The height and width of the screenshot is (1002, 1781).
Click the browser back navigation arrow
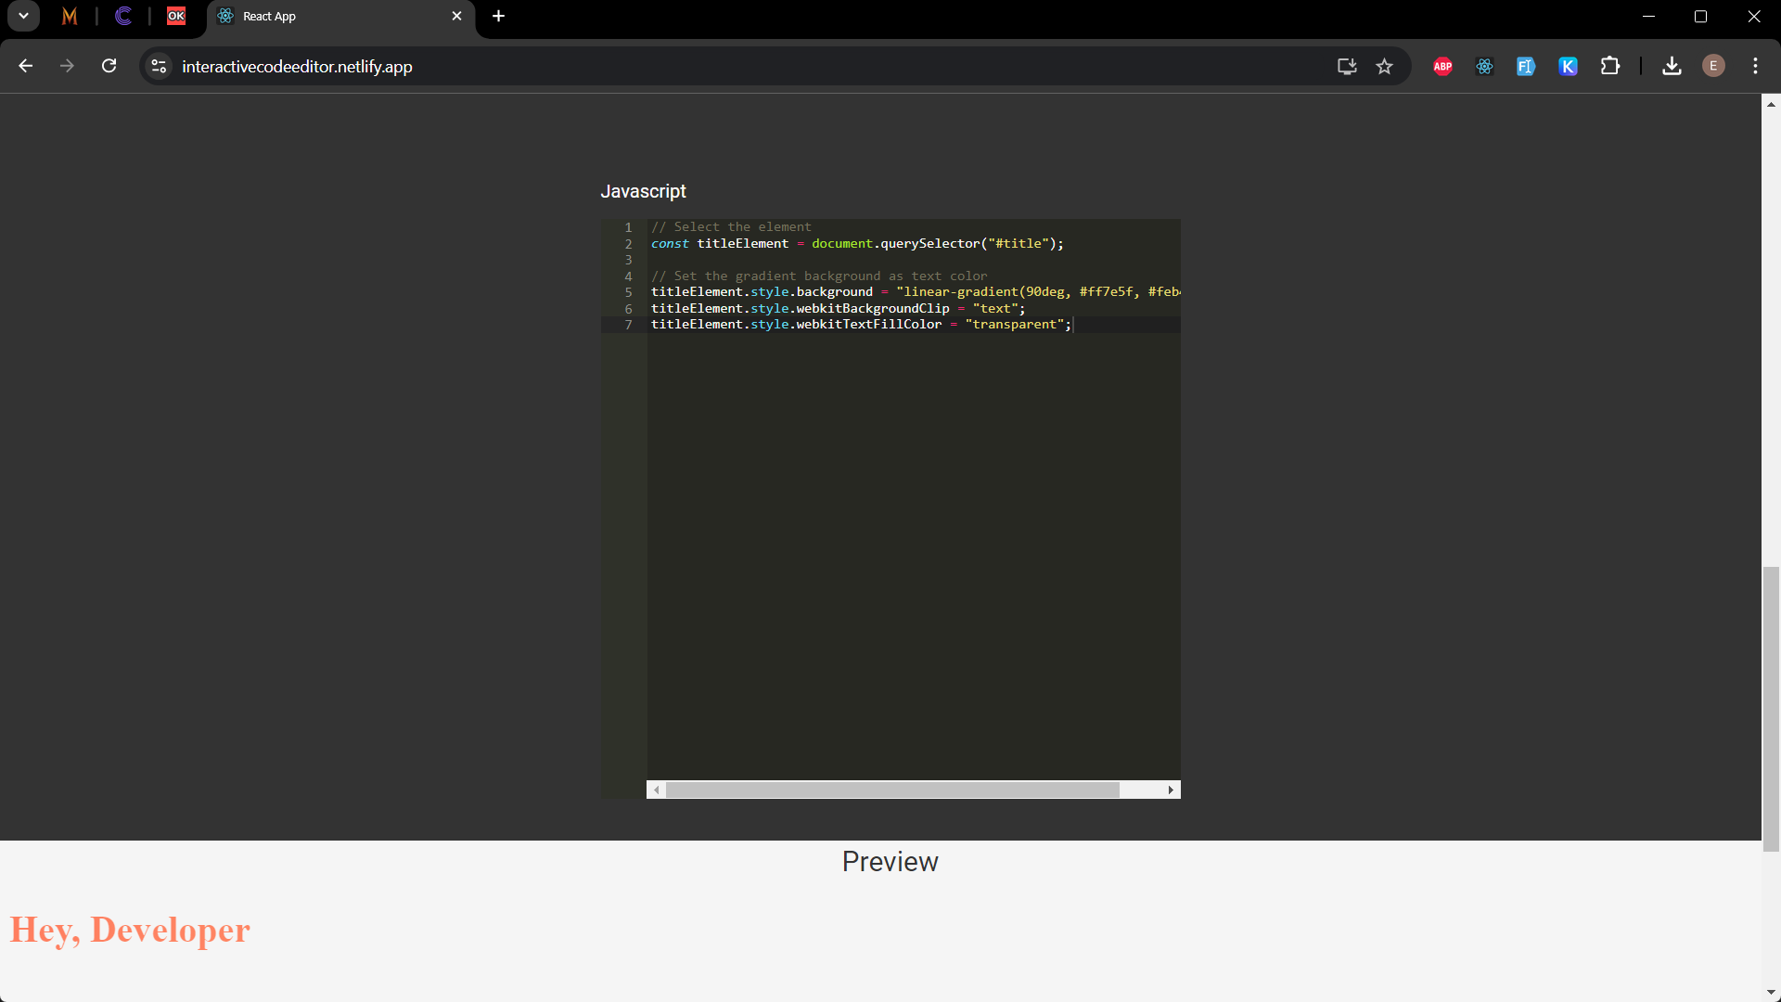tap(26, 68)
